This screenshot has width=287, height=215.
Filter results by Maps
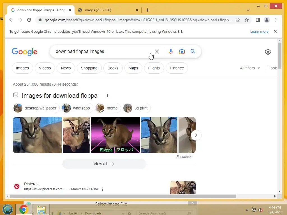pyautogui.click(x=133, y=68)
